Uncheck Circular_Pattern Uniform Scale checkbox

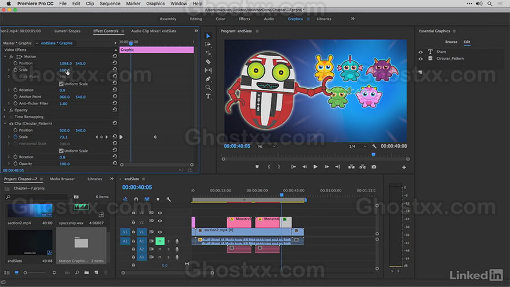point(61,151)
